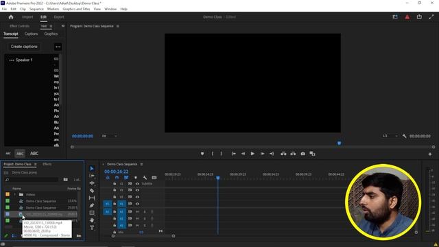Click the Lift button
This screenshot has height=247, width=439.
click(283, 154)
